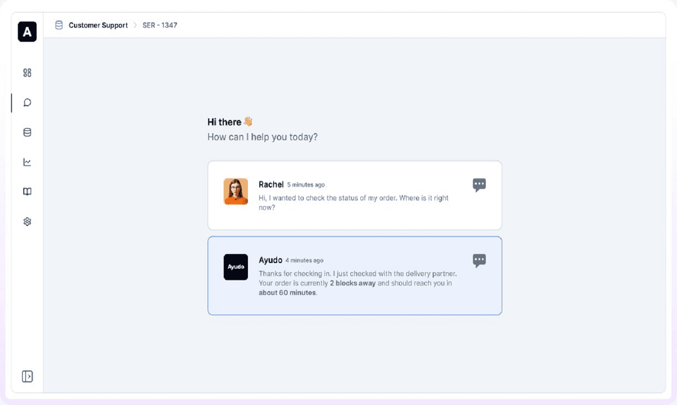Open the speech bubble icon on Rachel's message
The height and width of the screenshot is (405, 677).
479,184
